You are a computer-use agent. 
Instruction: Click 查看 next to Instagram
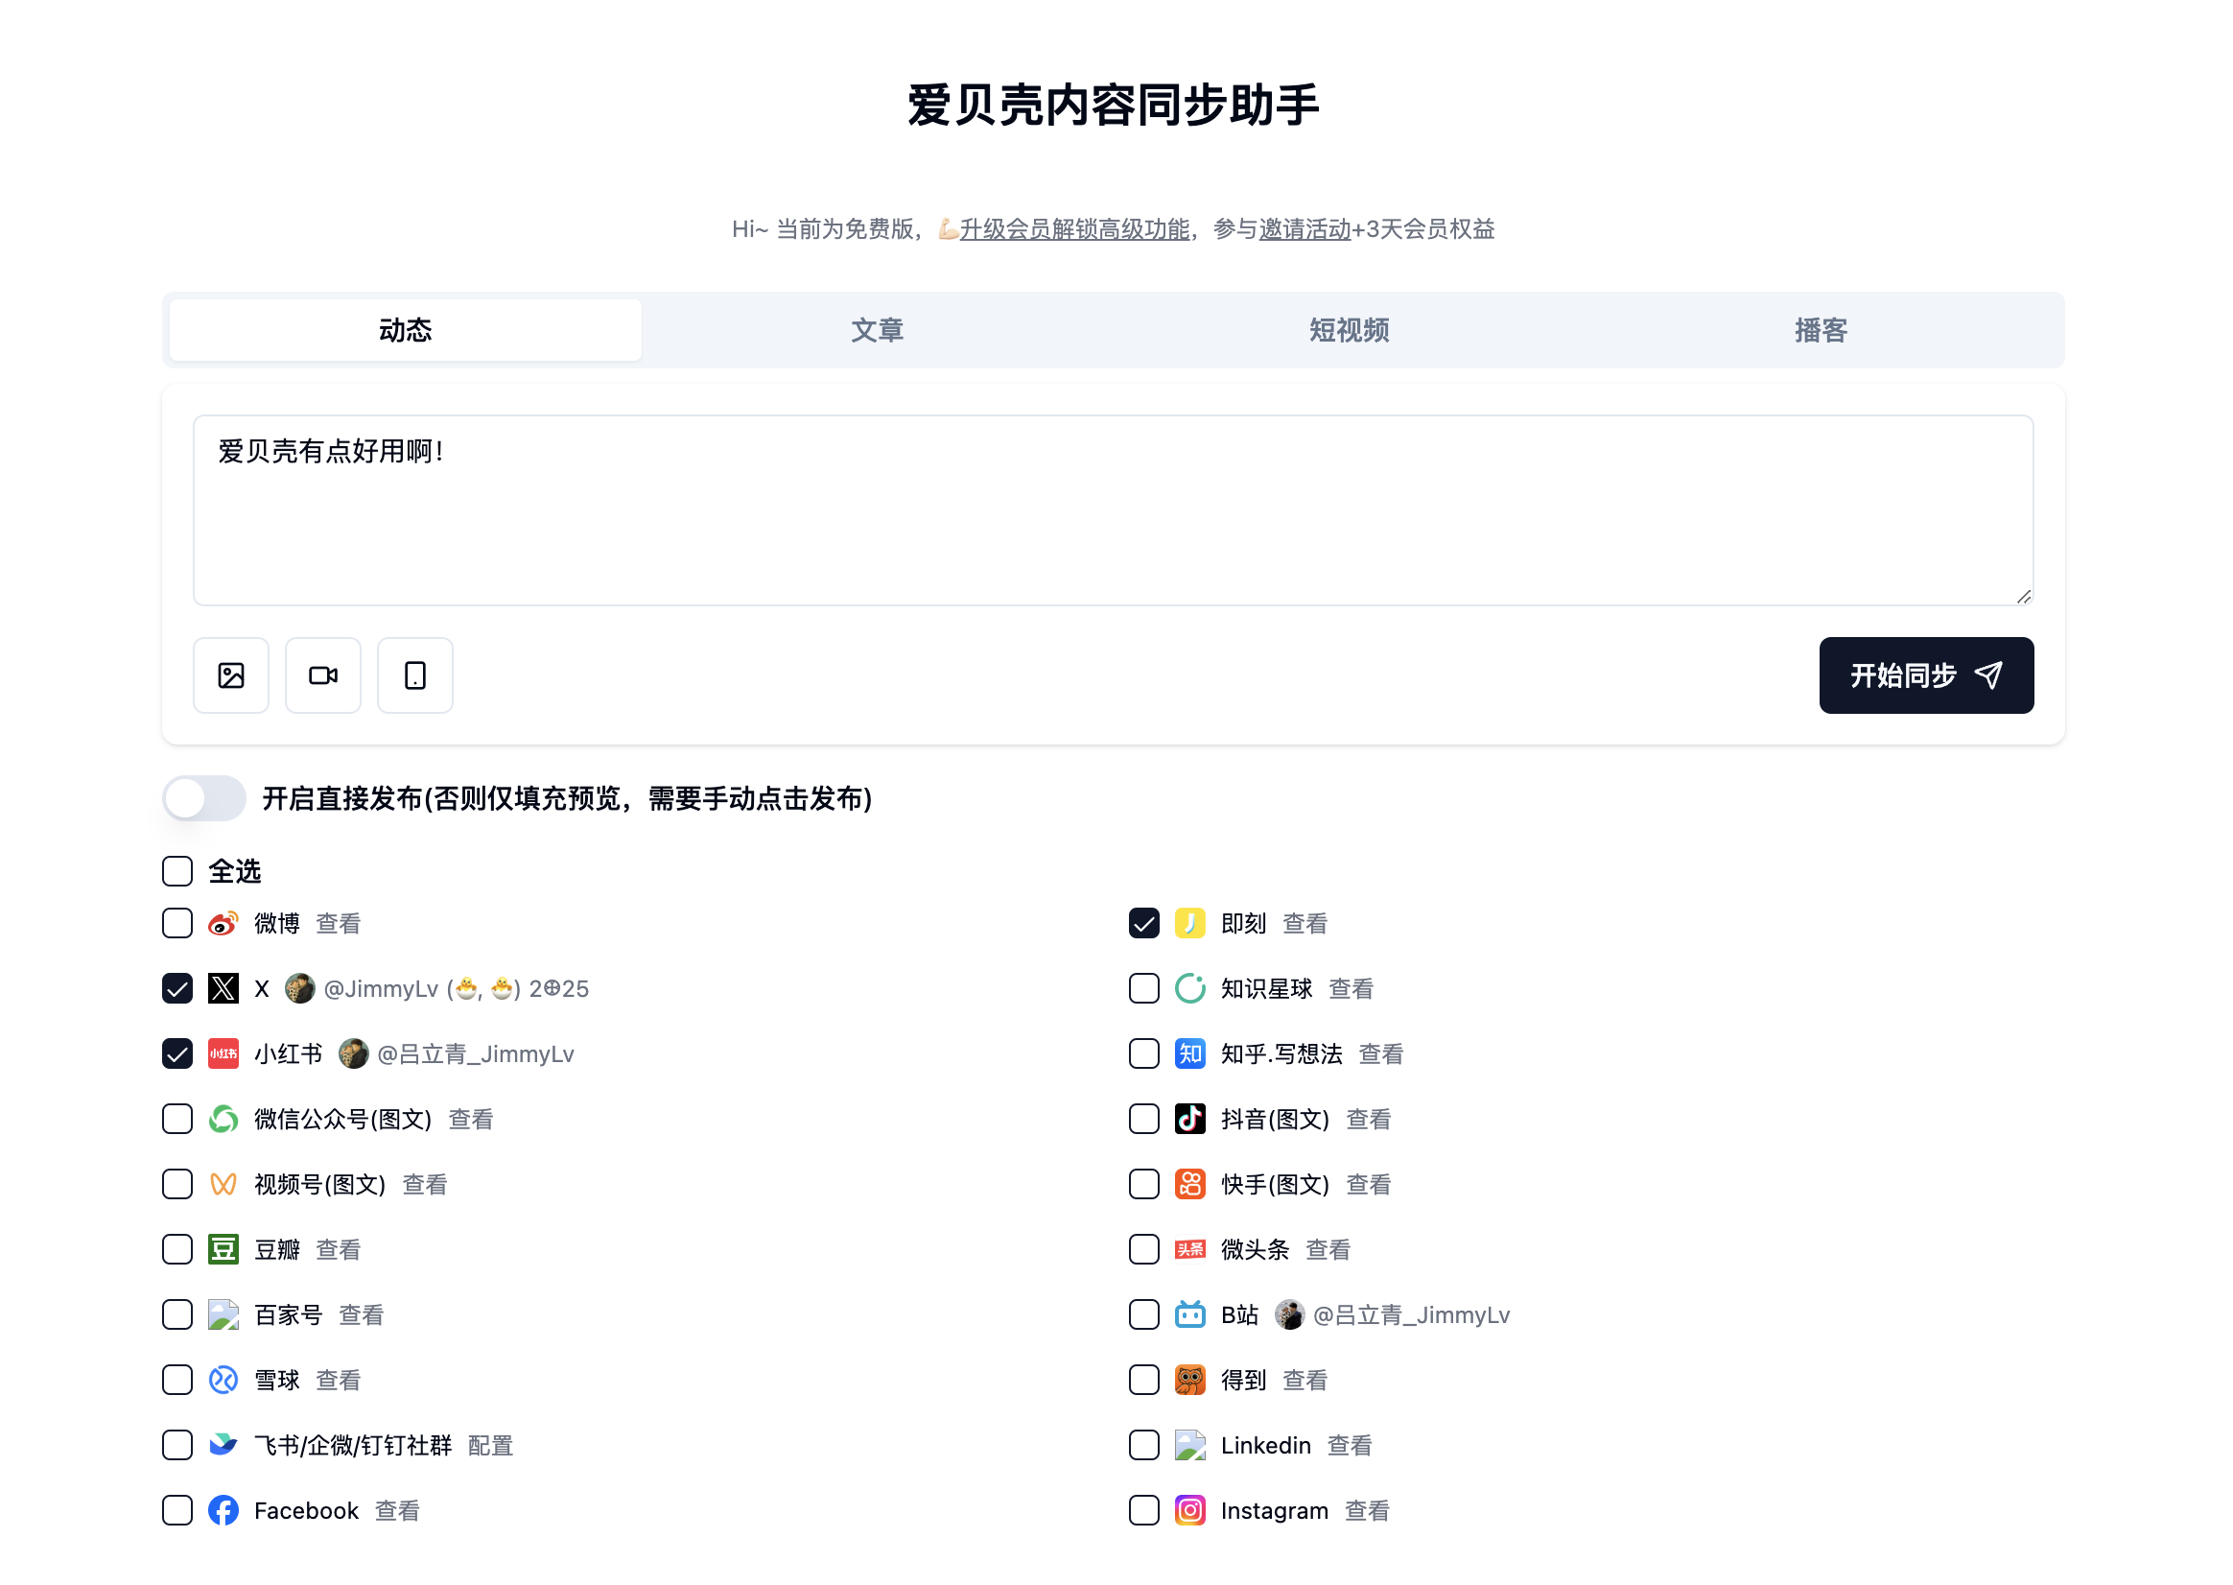tap(1369, 1512)
